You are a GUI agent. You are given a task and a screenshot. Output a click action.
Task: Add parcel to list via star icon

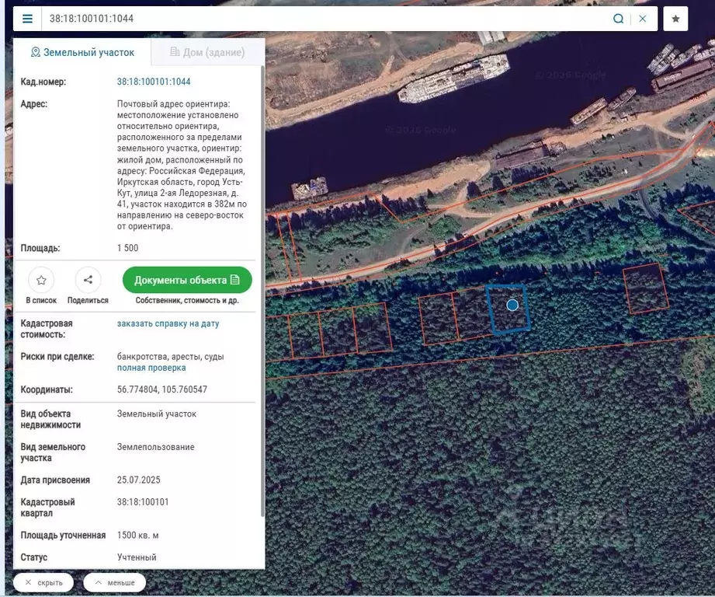(x=41, y=280)
